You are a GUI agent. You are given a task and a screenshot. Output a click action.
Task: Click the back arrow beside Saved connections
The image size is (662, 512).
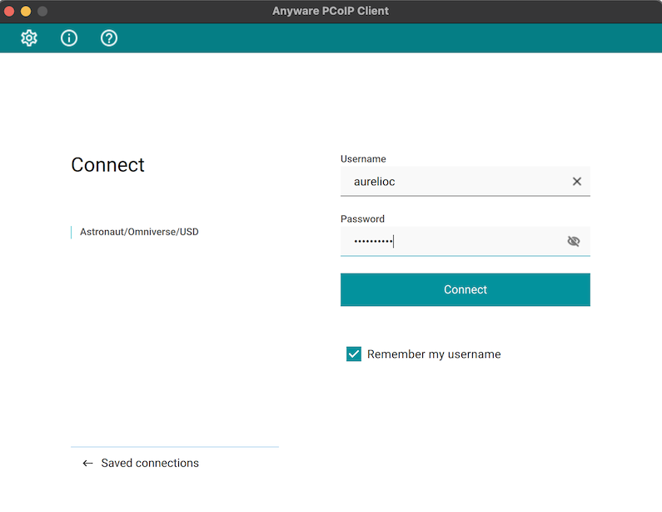[x=87, y=463]
